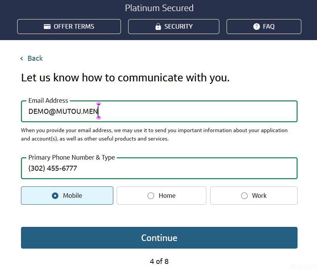Viewport: 317px width, 270px height.
Task: Click the 4 of 8 step indicator
Action: pyautogui.click(x=159, y=261)
